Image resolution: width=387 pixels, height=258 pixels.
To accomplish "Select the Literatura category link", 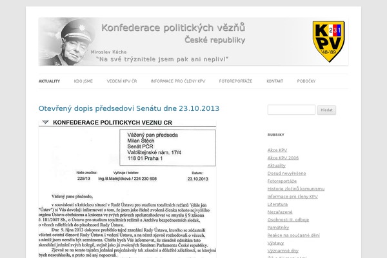I will (278, 204).
